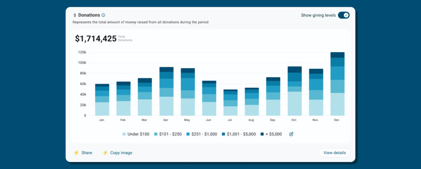Click the lightning icon beside Copy image
This screenshot has height=169, width=421.
105,153
